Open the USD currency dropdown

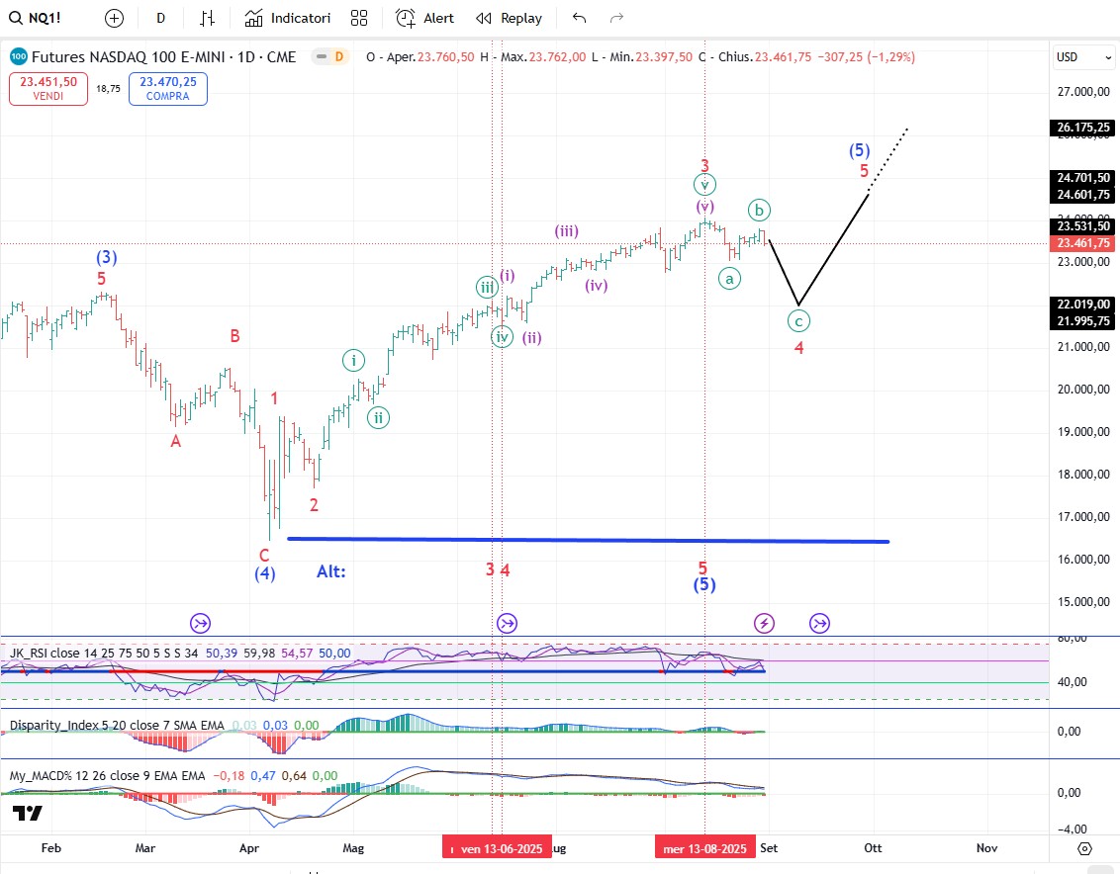(x=1083, y=57)
